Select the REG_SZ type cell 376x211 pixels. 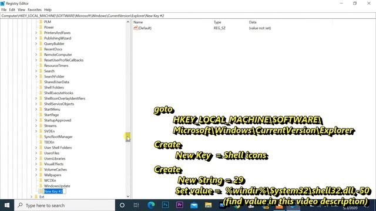pos(219,28)
